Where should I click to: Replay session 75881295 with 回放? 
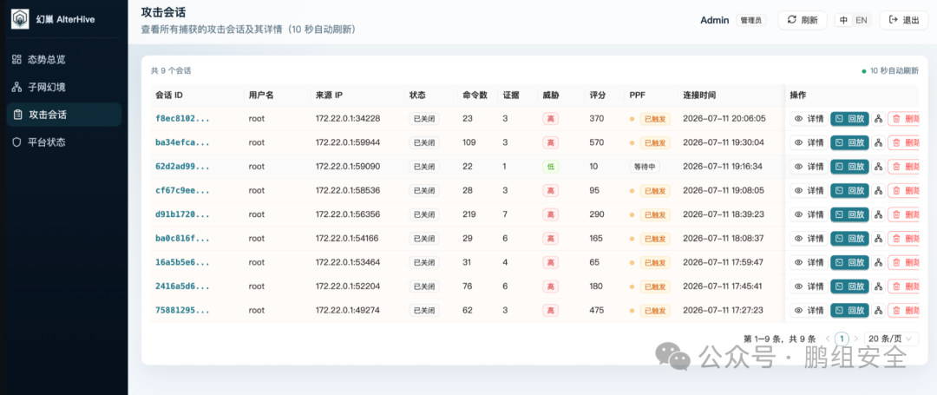(849, 310)
